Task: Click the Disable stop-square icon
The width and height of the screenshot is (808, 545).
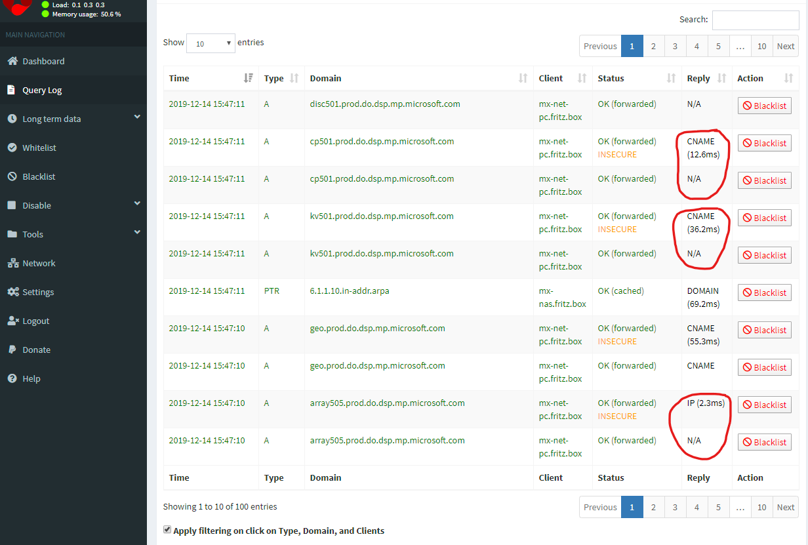Action: 11,205
